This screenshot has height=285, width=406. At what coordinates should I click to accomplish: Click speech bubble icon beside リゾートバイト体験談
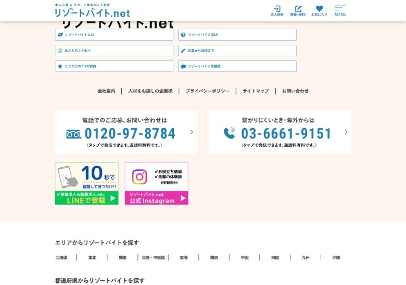pos(183,66)
